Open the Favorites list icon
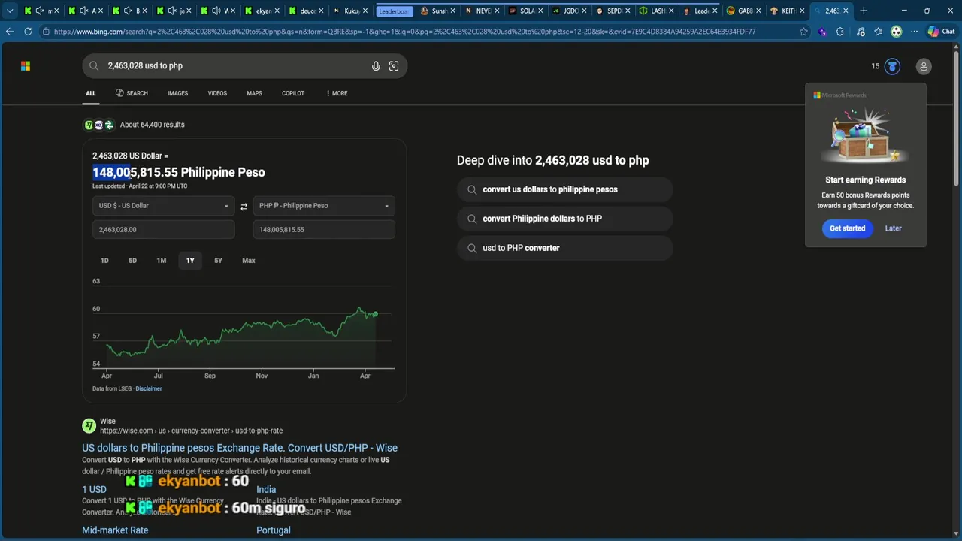 click(x=878, y=32)
